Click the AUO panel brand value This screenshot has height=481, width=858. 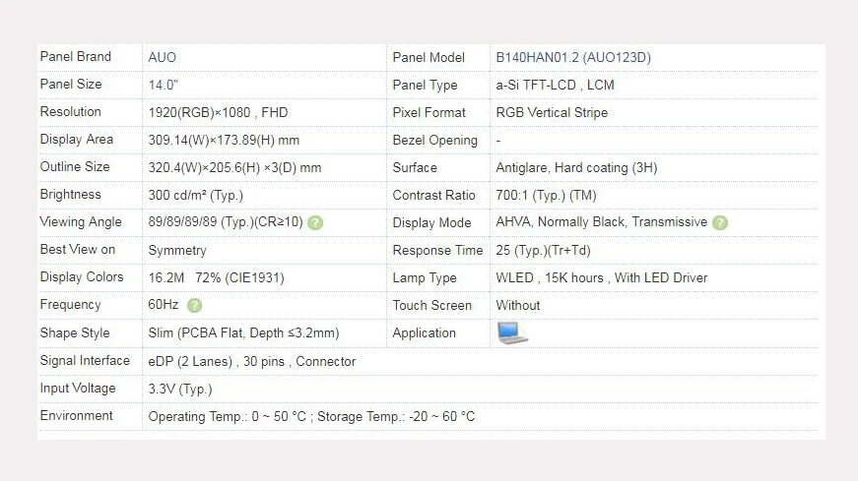[162, 57]
